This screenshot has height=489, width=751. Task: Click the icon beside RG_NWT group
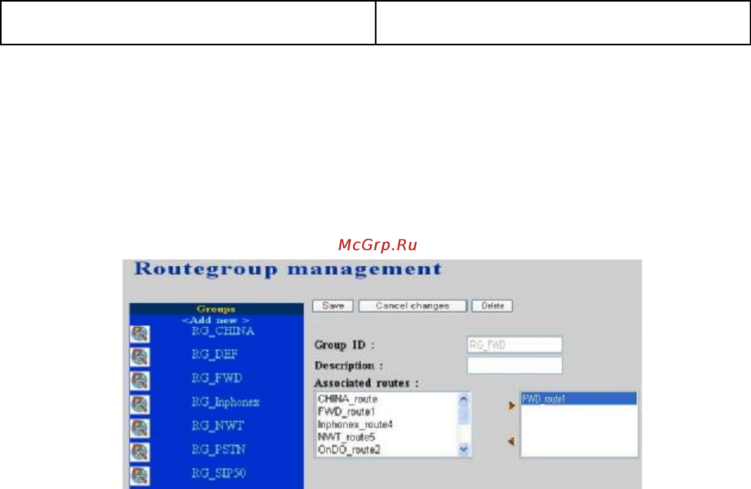(x=140, y=428)
